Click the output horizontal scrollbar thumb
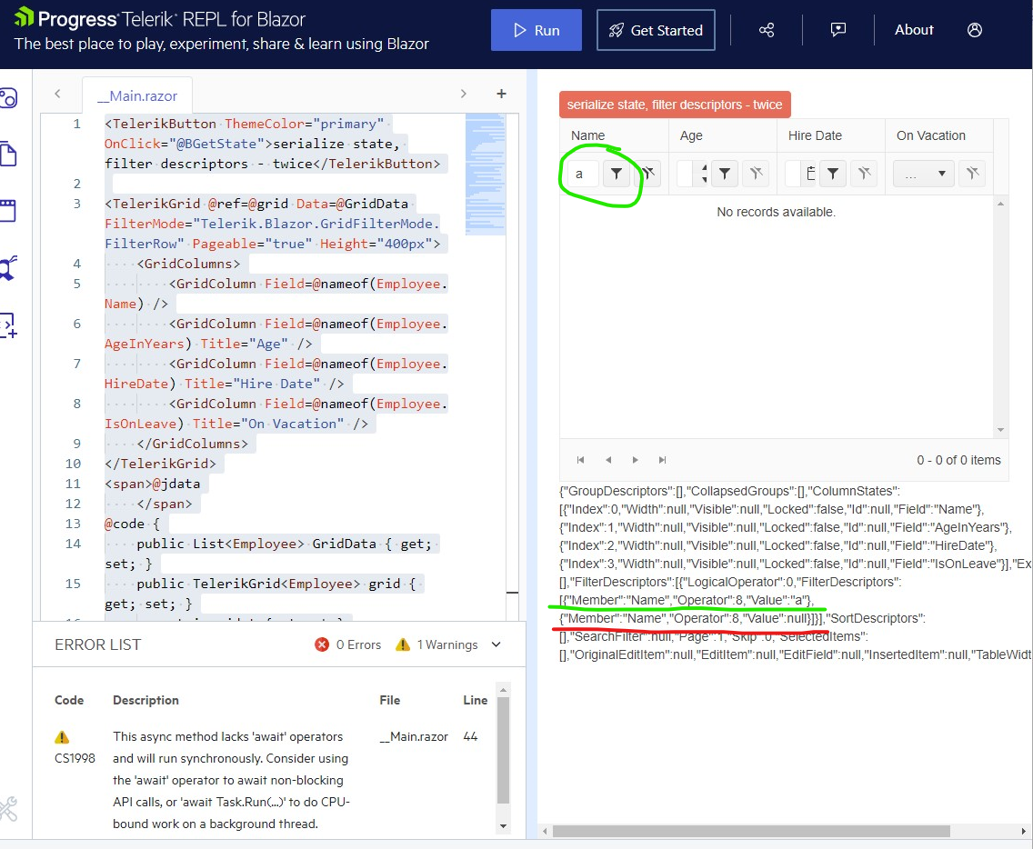The width and height of the screenshot is (1033, 849). tap(751, 831)
